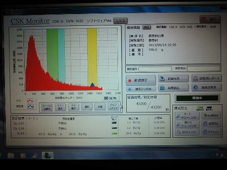This screenshot has height=170, width=227.
Task: Load results with the blue folder button
Action: [173, 88]
